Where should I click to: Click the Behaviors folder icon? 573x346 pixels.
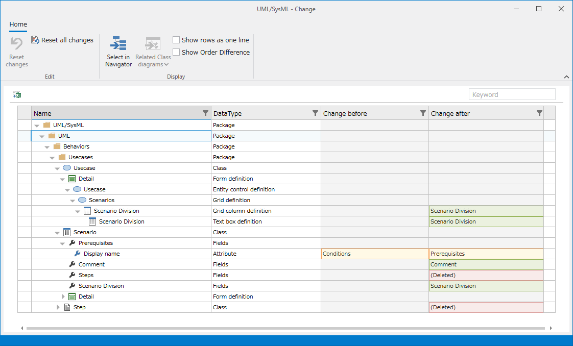point(57,146)
